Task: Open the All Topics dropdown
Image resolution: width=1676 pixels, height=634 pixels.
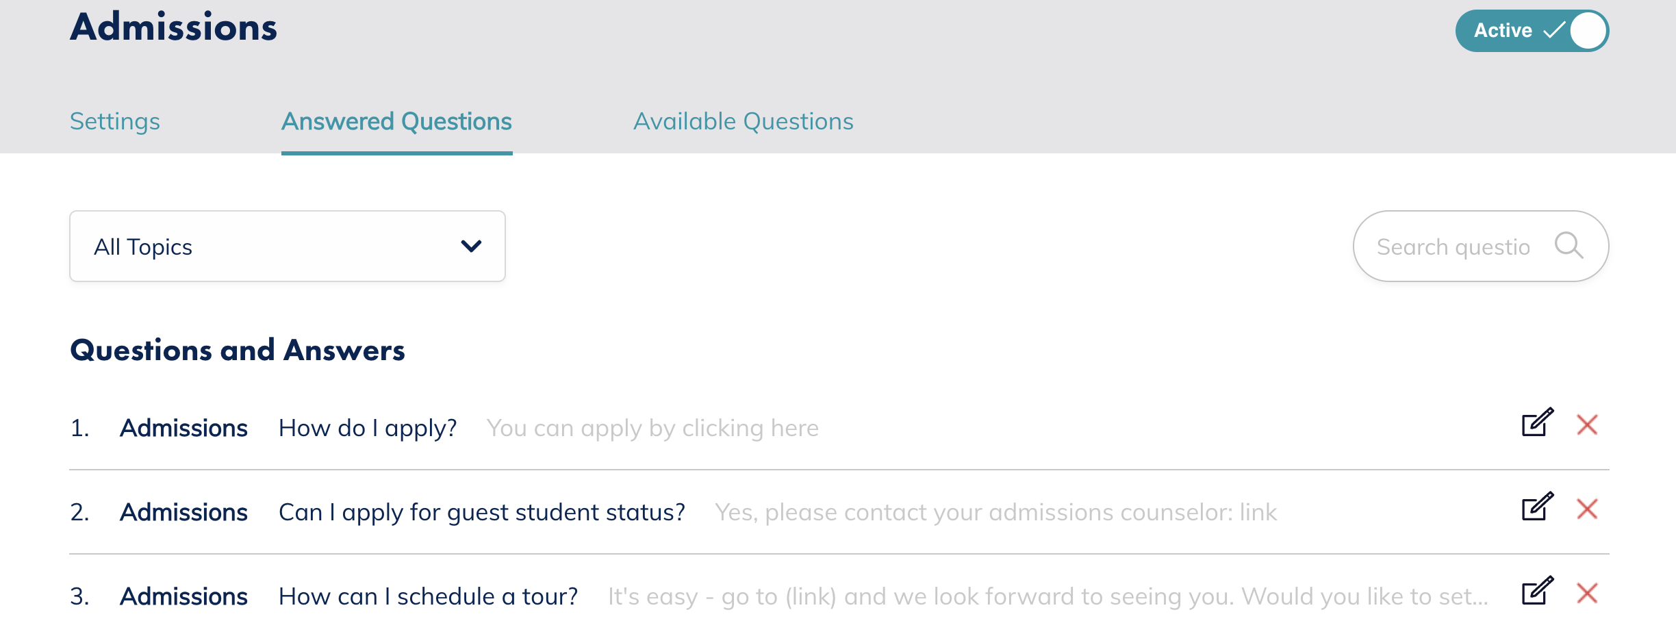Action: pyautogui.click(x=286, y=246)
